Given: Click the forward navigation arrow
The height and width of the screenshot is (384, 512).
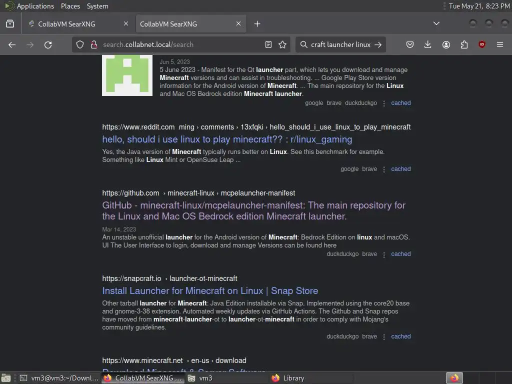Looking at the screenshot, I should click(x=30, y=44).
